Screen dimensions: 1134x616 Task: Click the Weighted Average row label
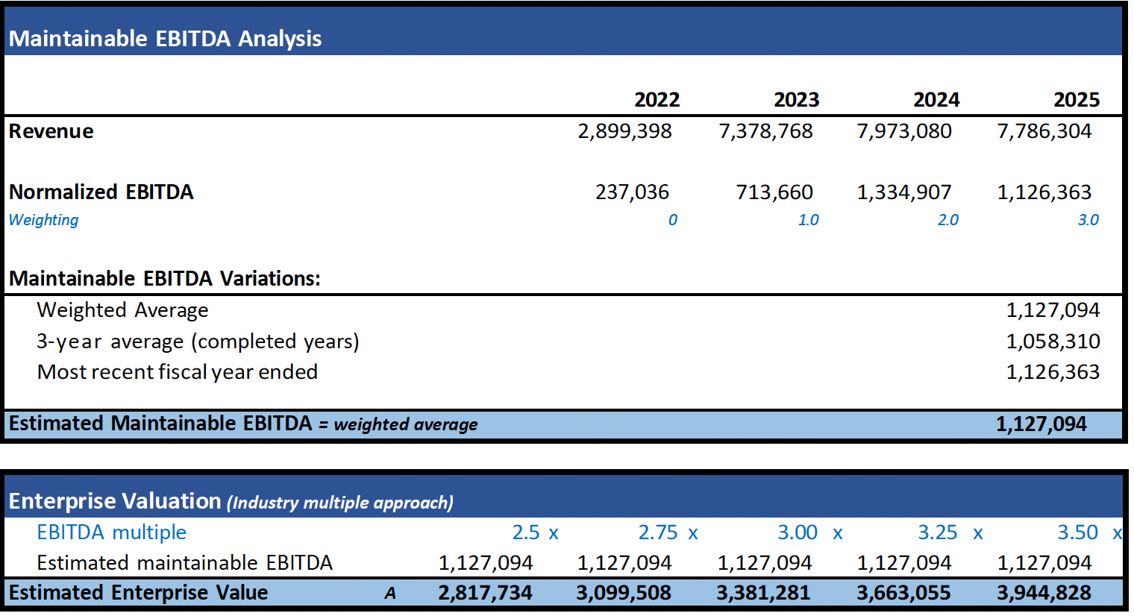click(123, 310)
